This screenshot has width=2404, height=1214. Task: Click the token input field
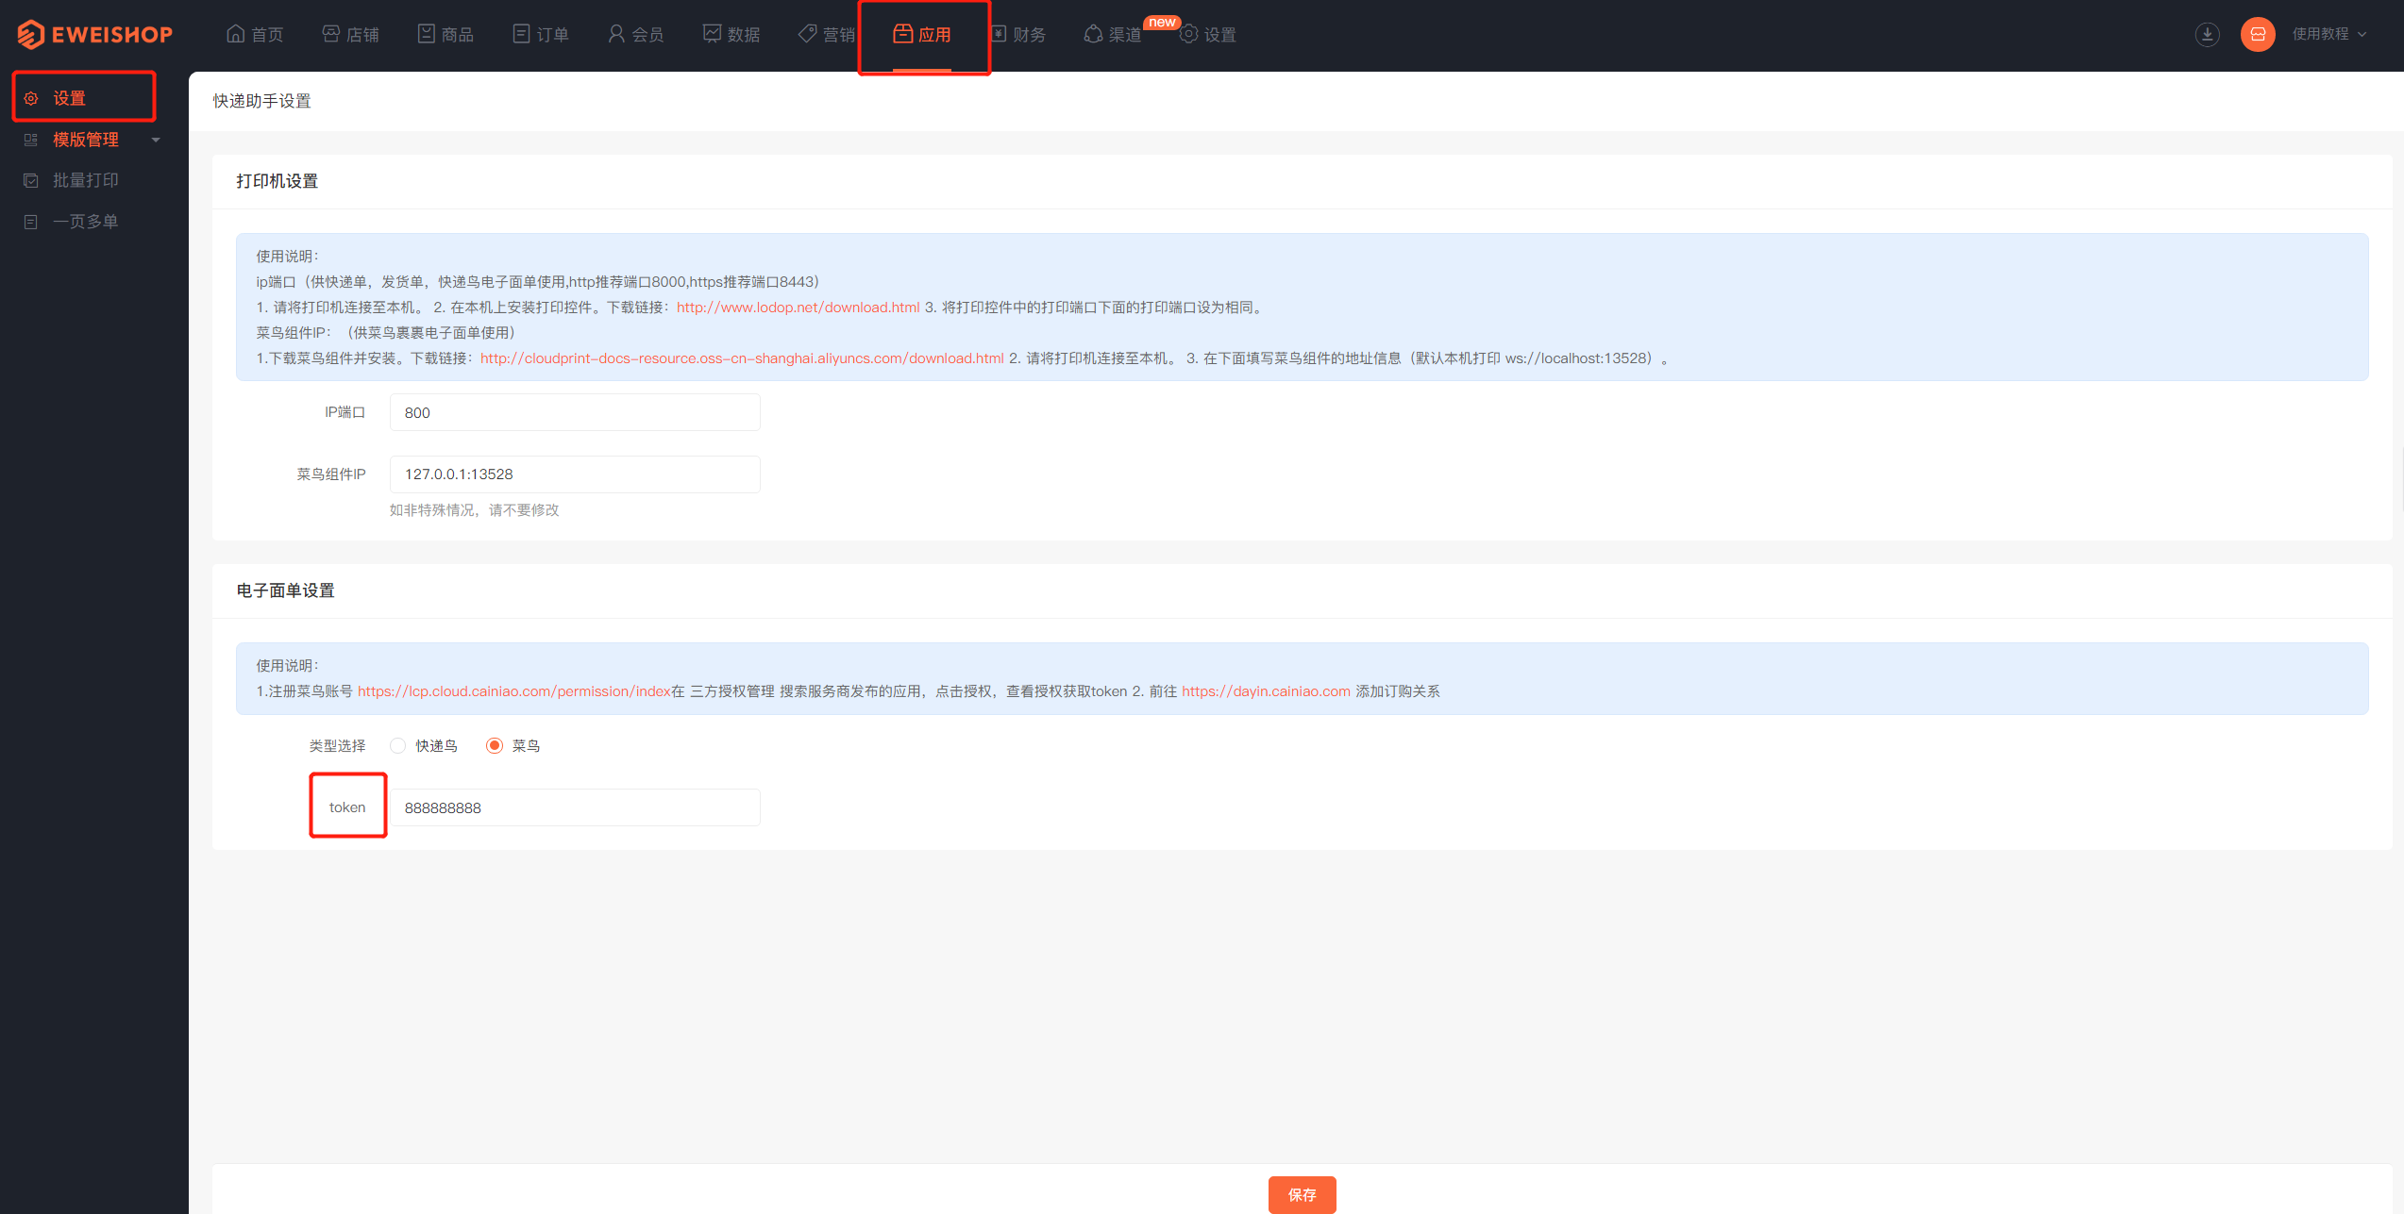(x=575, y=807)
